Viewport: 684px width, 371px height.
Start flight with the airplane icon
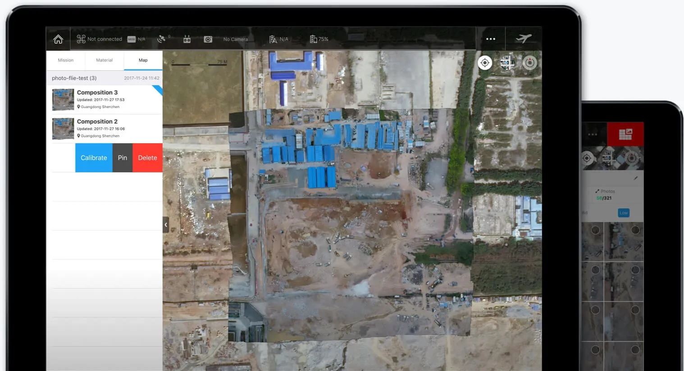524,39
